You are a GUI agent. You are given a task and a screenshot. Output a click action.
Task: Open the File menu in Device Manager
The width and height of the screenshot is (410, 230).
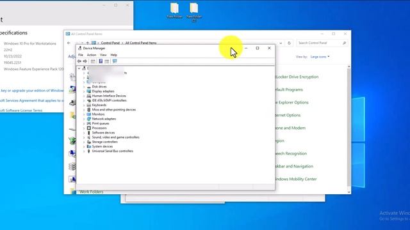click(x=81, y=55)
